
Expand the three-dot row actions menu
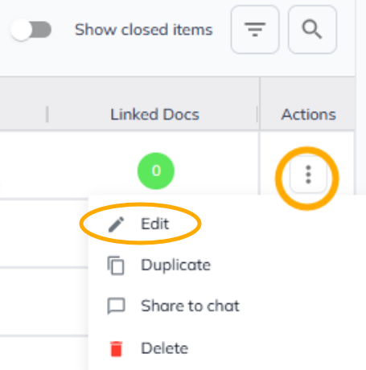308,175
